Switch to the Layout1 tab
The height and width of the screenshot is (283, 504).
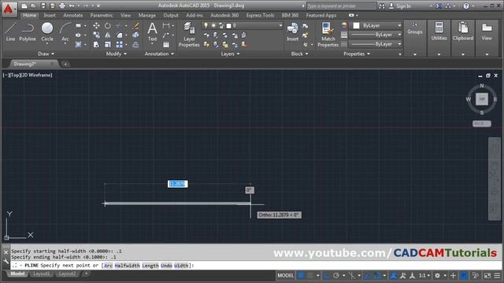pyautogui.click(x=42, y=274)
